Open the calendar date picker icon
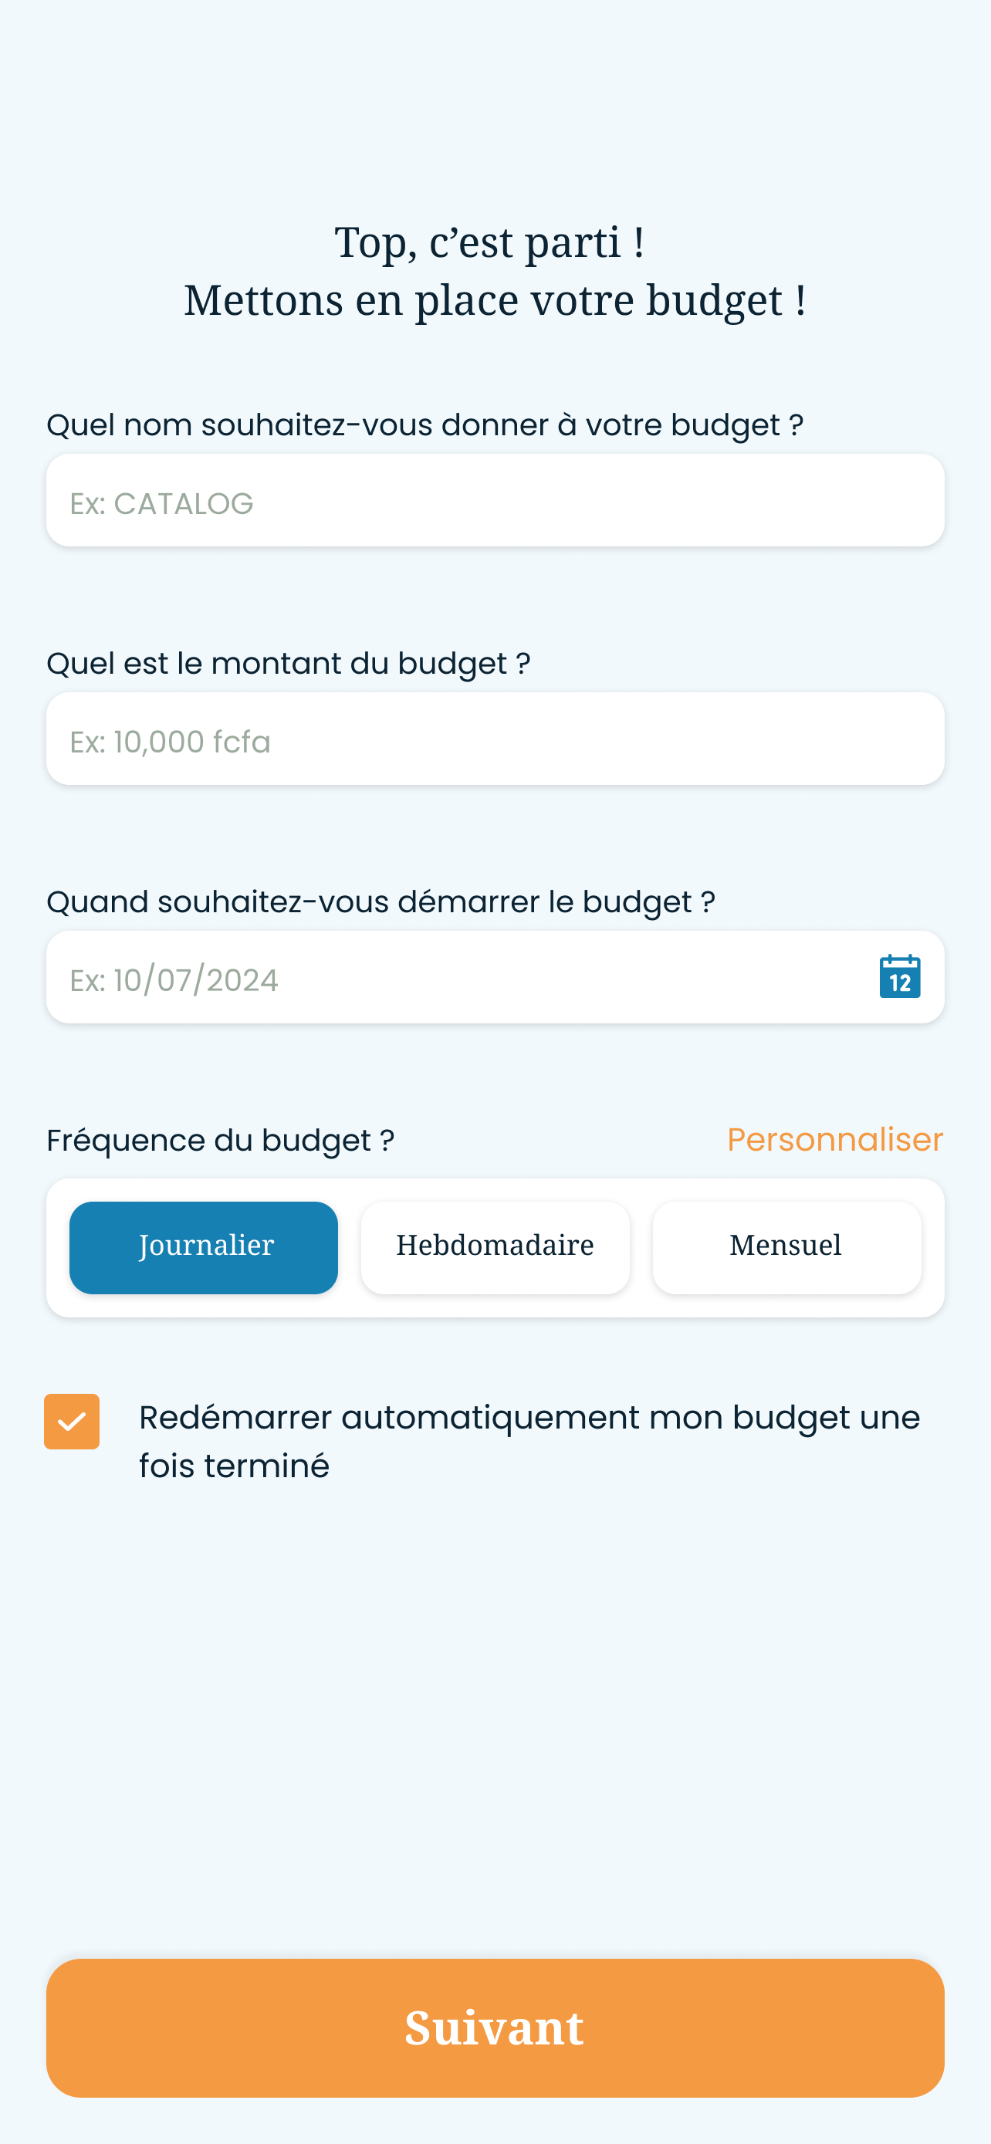Screen dimensions: 991x2144 pyautogui.click(x=899, y=976)
